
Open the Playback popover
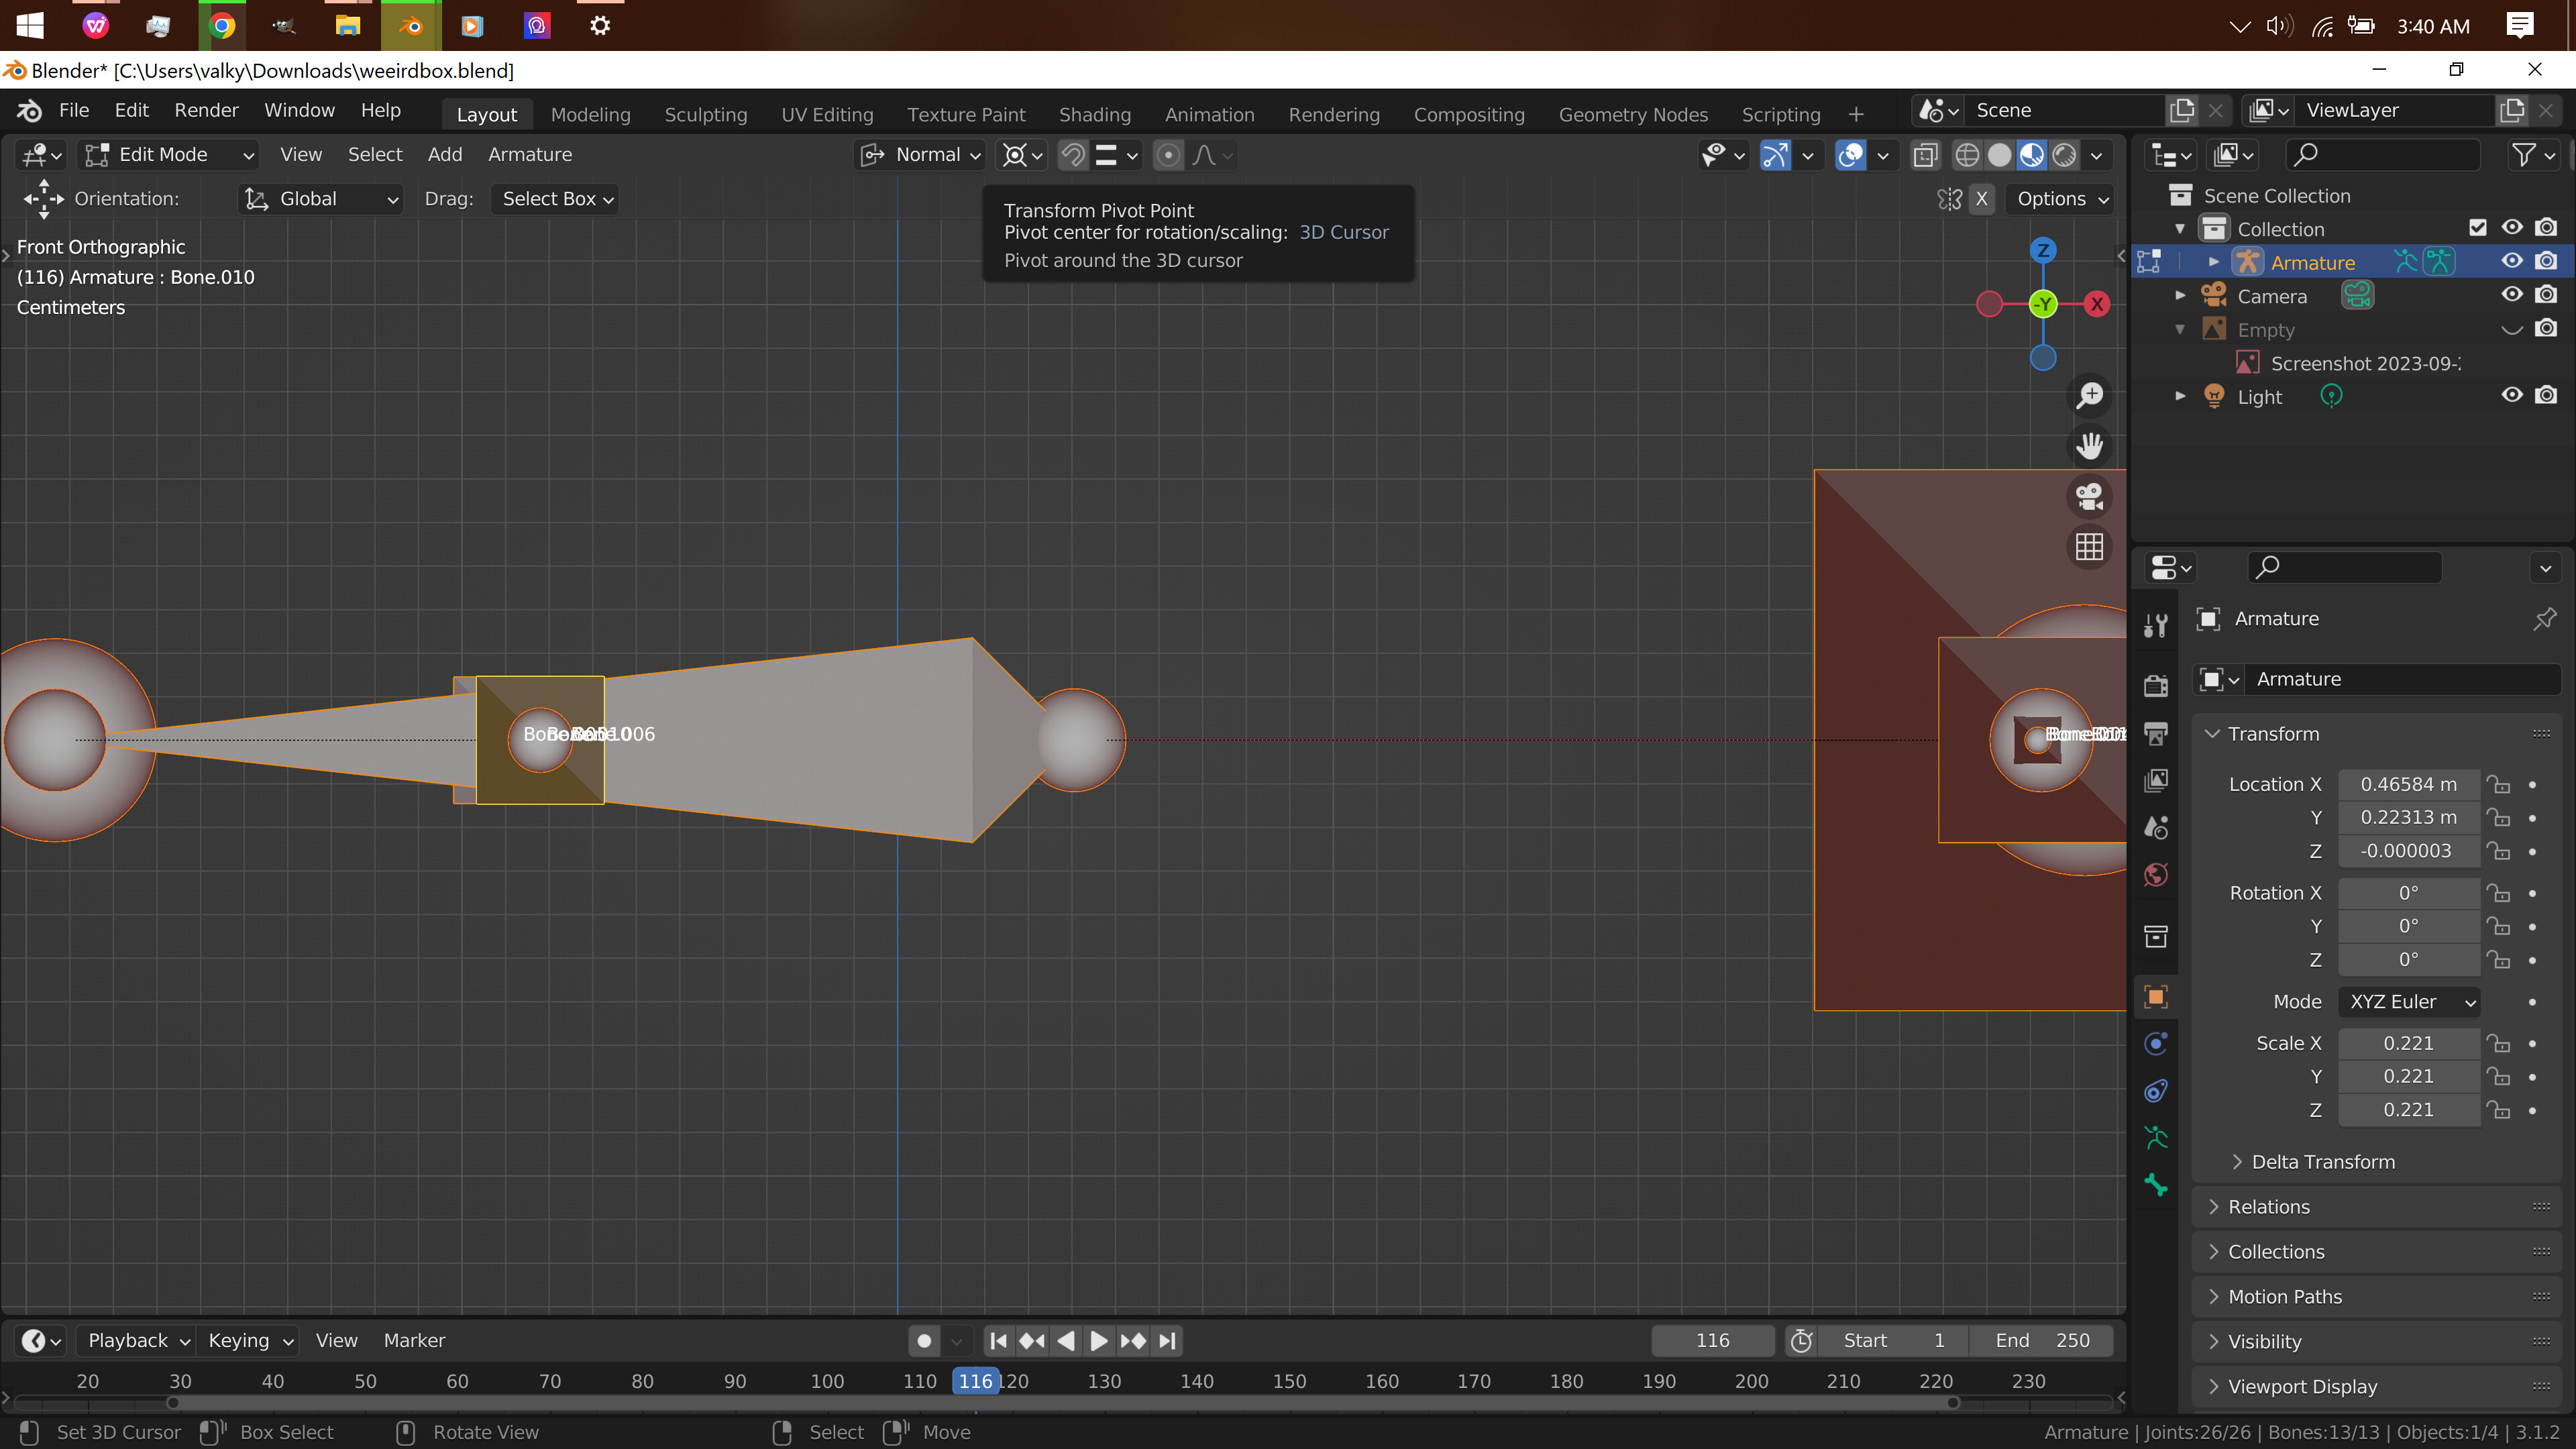(138, 1341)
